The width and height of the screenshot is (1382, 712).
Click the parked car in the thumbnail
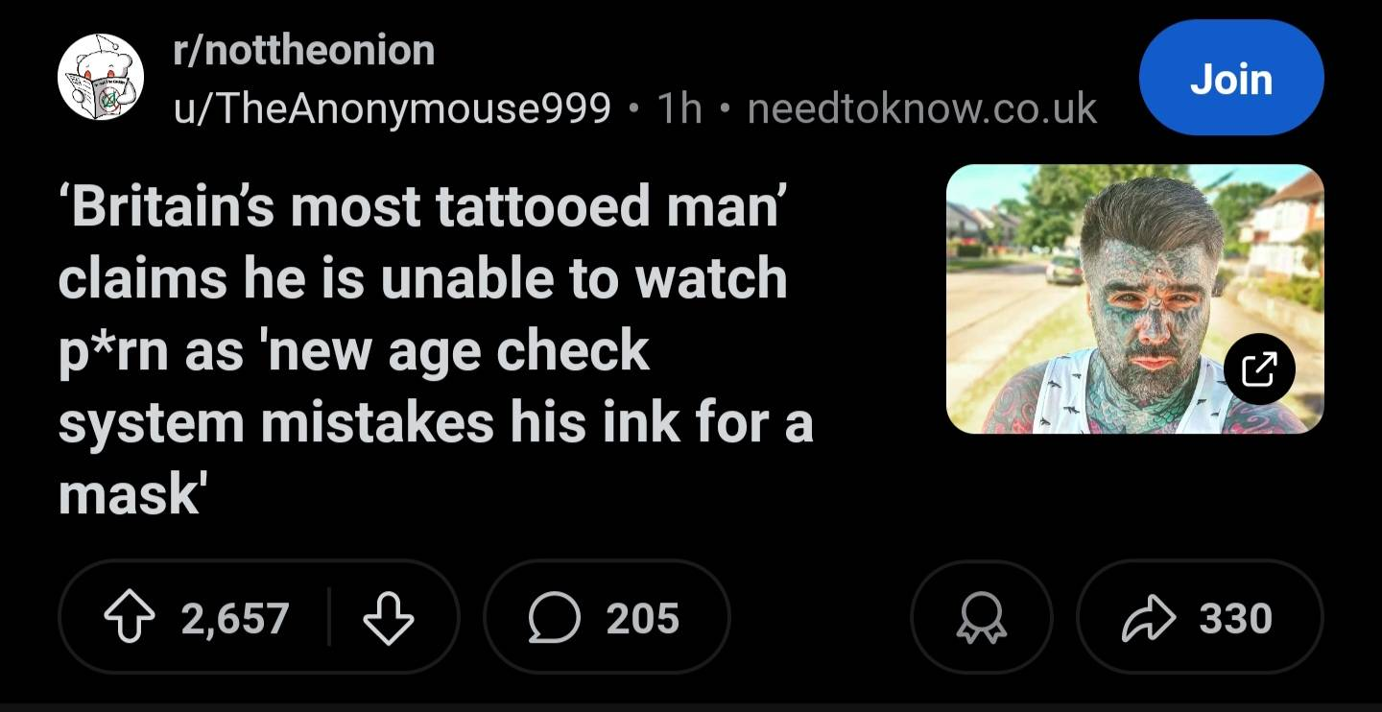(x=1063, y=269)
